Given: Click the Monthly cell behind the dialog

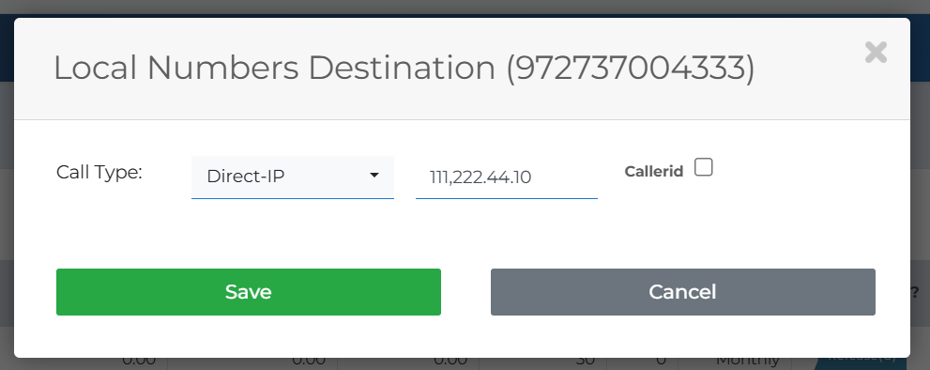Looking at the screenshot, I should 747,361.
